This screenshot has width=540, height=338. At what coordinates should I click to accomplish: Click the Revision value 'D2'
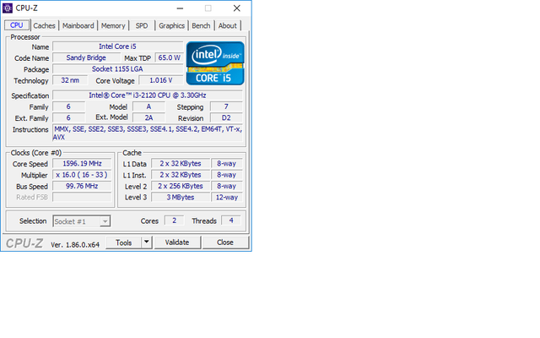pos(226,118)
